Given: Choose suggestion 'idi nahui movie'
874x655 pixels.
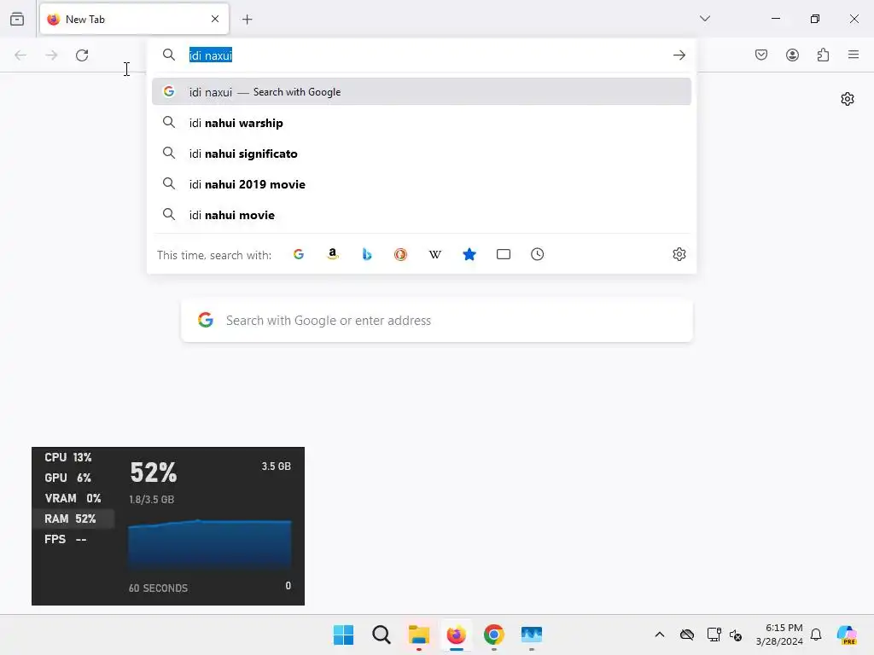Looking at the screenshot, I should point(422,214).
